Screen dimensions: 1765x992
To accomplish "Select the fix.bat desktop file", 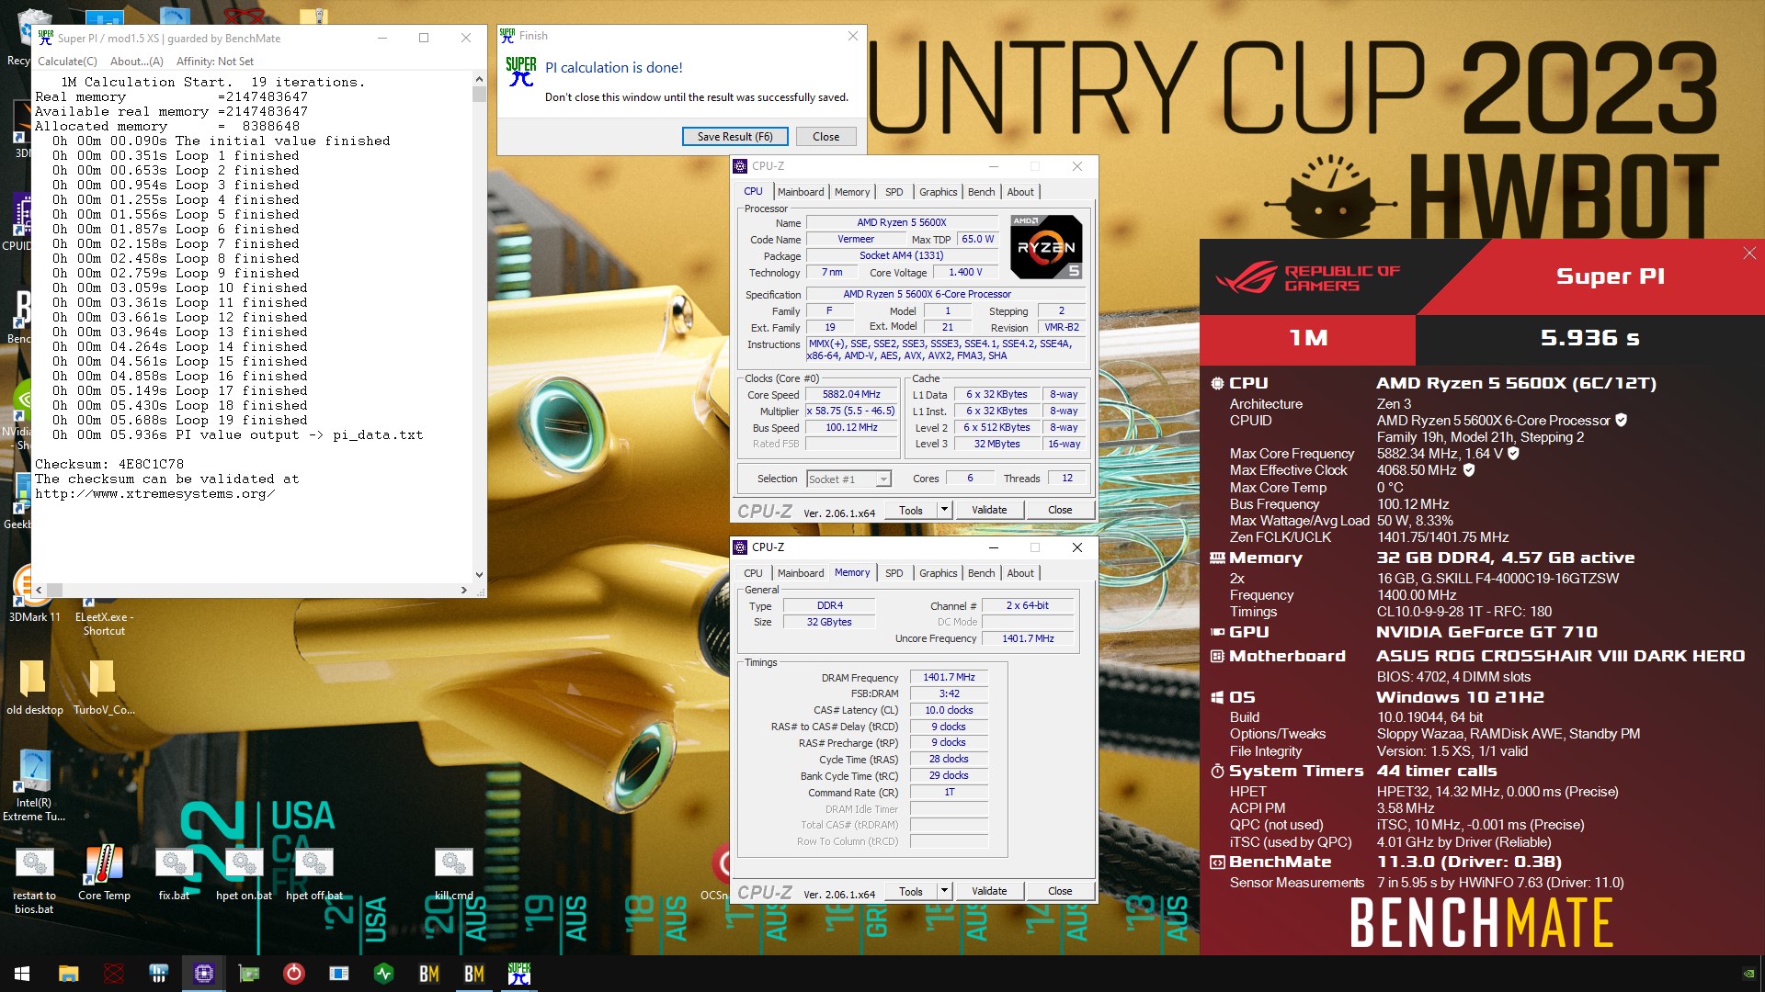I will pyautogui.click(x=174, y=874).
